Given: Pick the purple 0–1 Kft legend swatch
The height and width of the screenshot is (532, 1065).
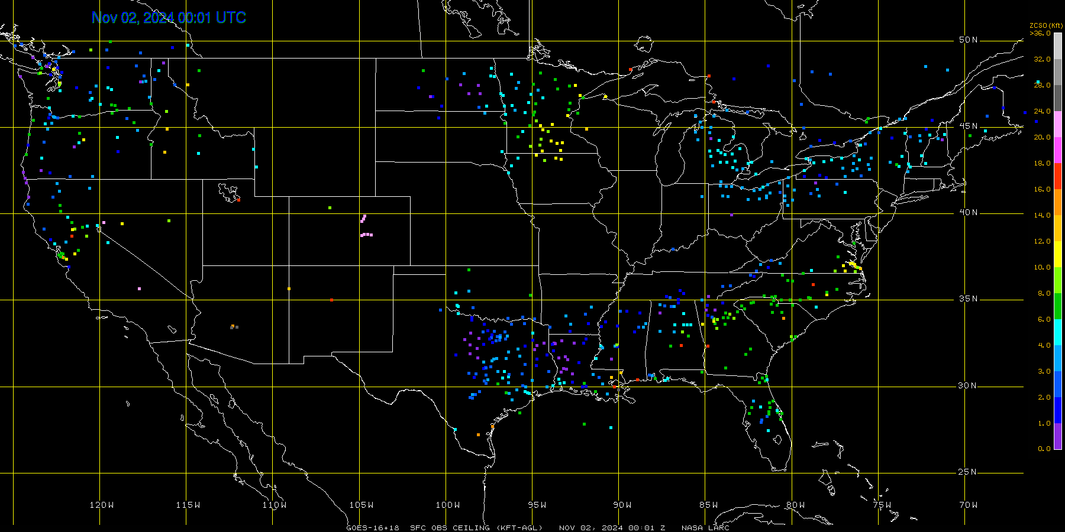Looking at the screenshot, I should [x=1058, y=436].
